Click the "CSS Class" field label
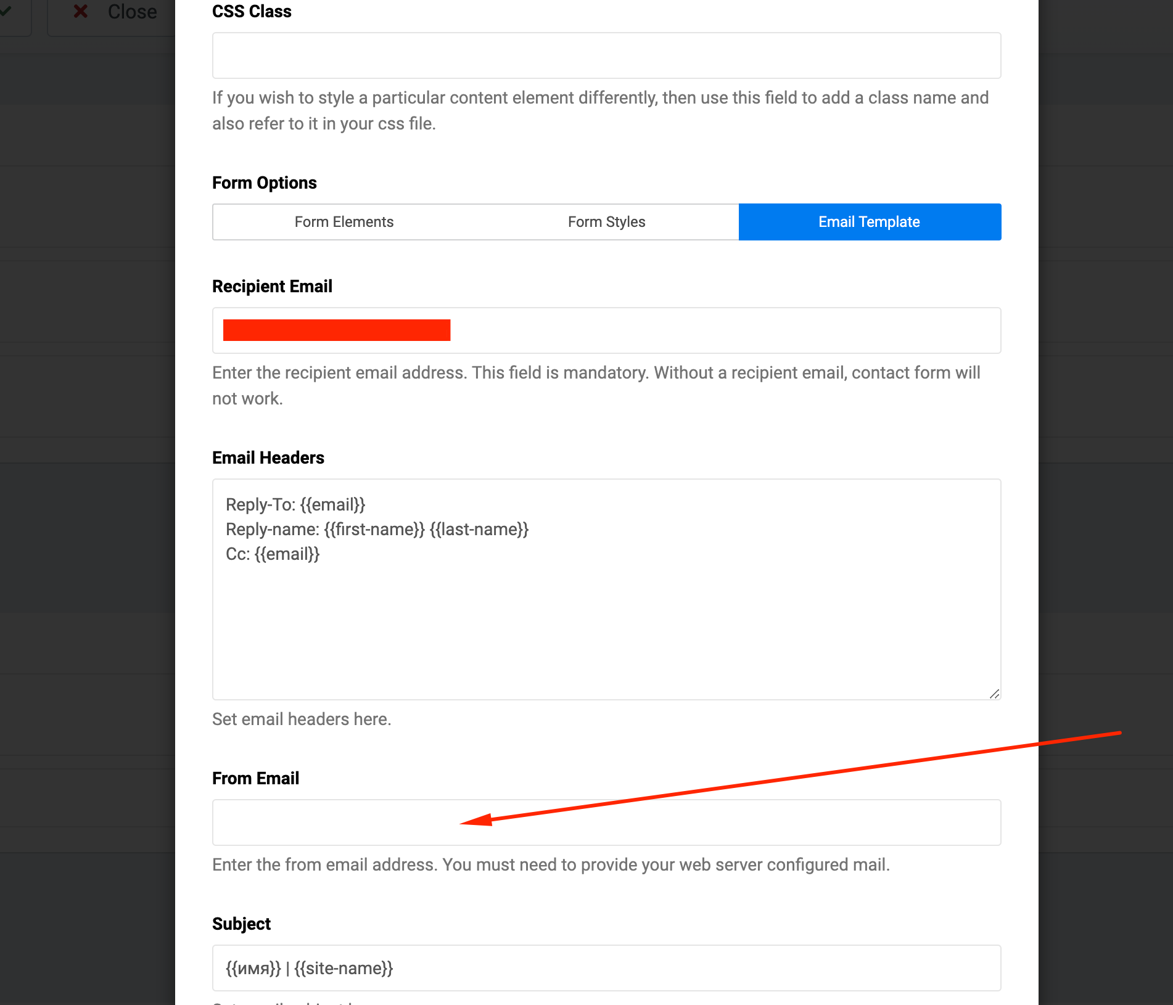Screen dimensions: 1173x1005 (x=252, y=12)
